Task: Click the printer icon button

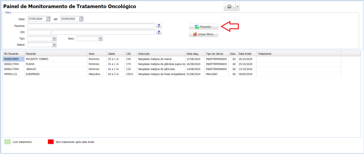Action: [x=229, y=6]
